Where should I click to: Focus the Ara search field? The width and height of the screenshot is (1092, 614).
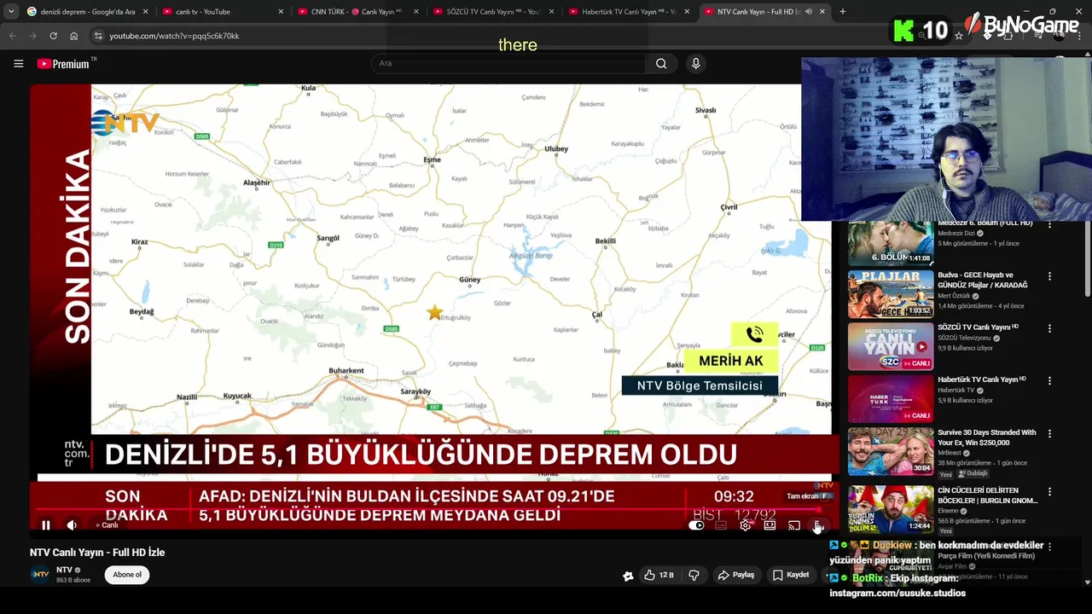click(508, 63)
